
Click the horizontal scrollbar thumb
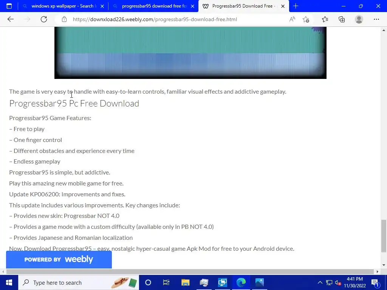point(190,271)
